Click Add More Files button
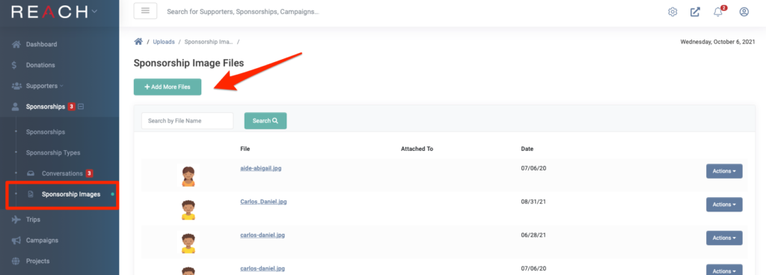This screenshot has width=766, height=275. click(168, 87)
